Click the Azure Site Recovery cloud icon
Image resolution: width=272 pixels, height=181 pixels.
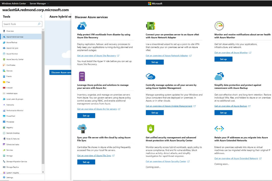pyautogui.click(x=82, y=26)
